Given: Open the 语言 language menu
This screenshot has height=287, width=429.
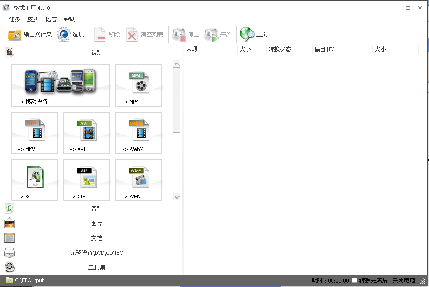Looking at the screenshot, I should (x=51, y=19).
